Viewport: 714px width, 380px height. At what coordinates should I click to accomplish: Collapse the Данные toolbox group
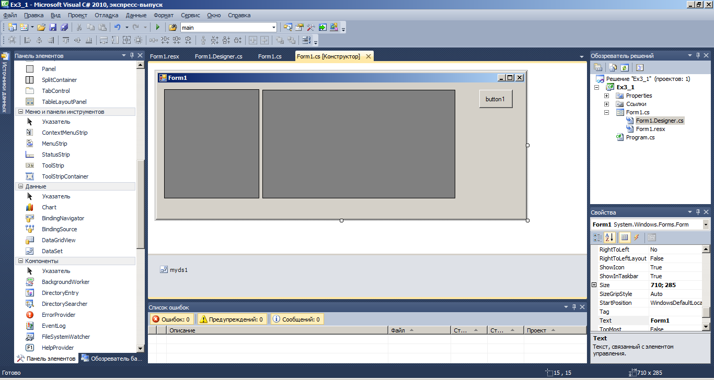tap(20, 186)
